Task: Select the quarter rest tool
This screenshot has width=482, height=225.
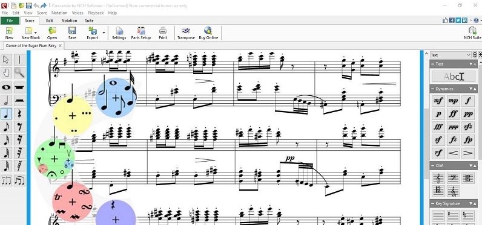Action: [19, 113]
